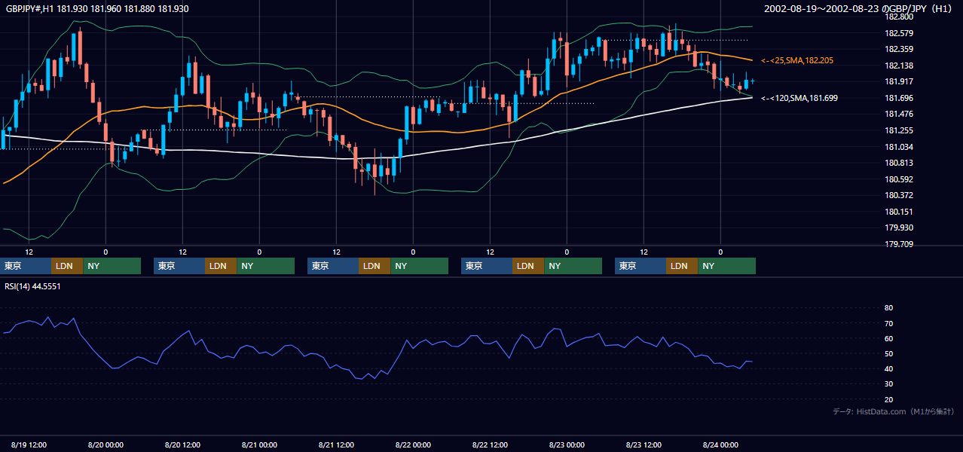Click the 8/21 00:00 time axis label
Screen dimensions: 963x452
click(x=260, y=444)
